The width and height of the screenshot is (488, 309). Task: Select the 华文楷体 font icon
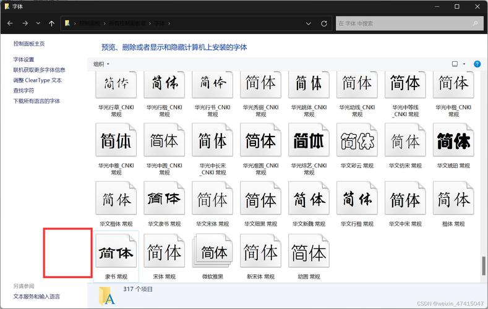(116, 198)
